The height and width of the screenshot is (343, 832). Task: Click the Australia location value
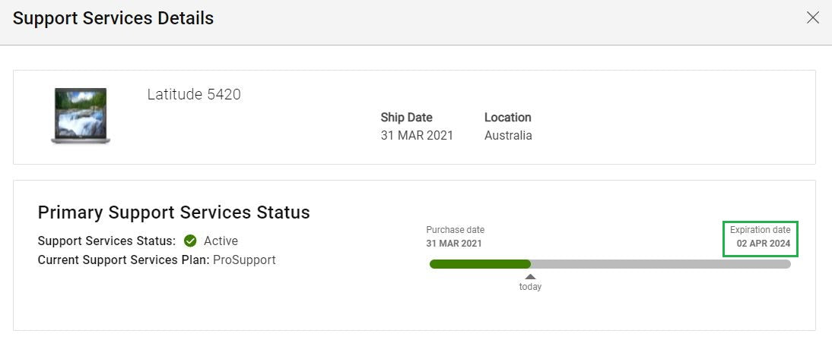tap(508, 136)
